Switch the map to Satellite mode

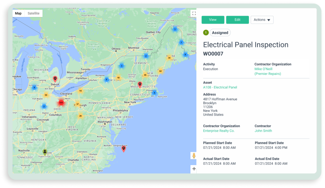coord(34,13)
